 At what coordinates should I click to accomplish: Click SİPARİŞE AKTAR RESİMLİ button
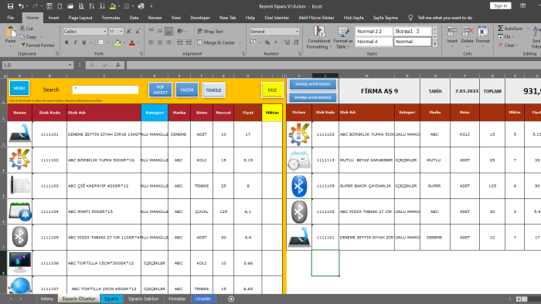point(313,84)
